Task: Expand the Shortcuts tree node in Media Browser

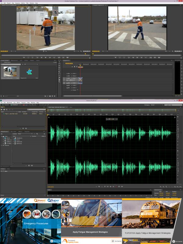Action: [x=2, y=145]
